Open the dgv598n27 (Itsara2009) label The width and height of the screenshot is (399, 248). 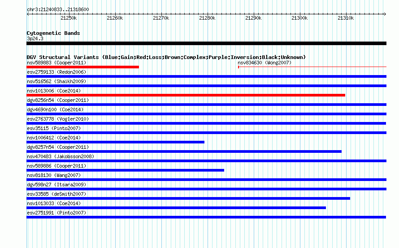56,185
